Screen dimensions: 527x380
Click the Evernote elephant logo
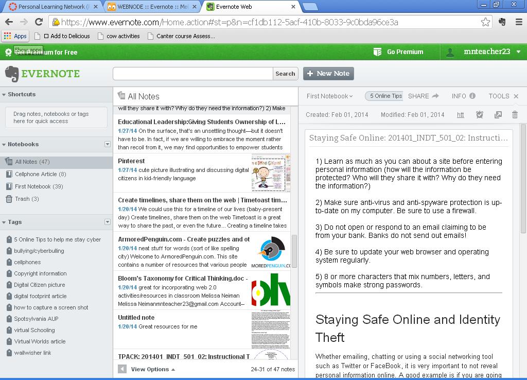coord(12,74)
